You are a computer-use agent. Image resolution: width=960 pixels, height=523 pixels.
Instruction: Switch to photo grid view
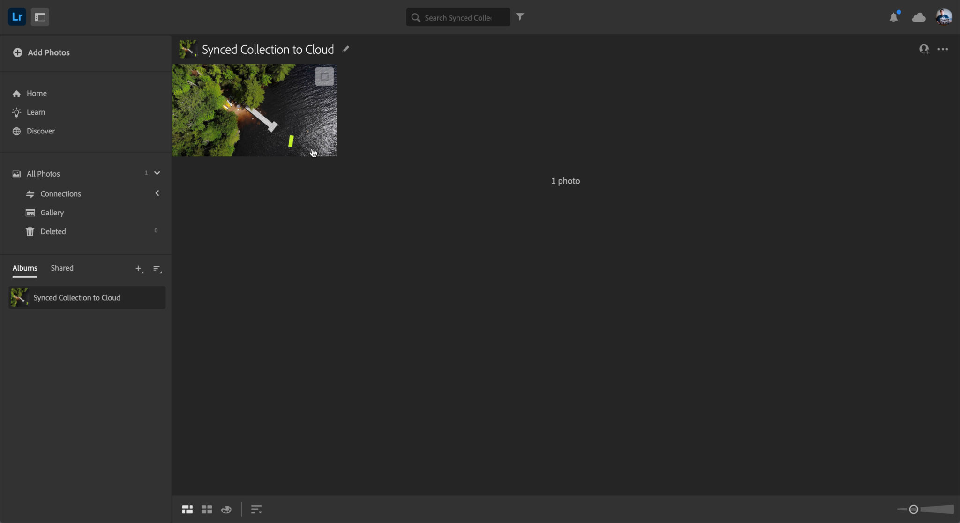(x=187, y=509)
